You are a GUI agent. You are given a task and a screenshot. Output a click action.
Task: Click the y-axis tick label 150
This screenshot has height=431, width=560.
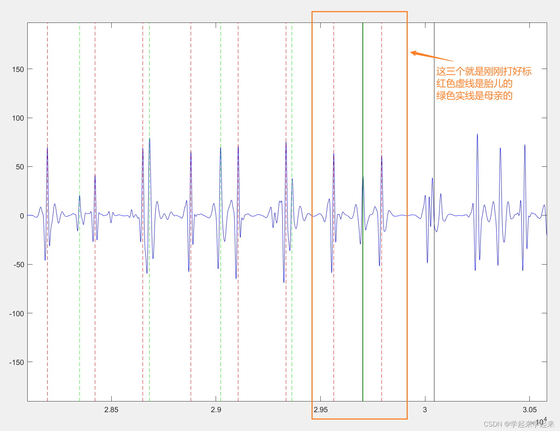click(x=18, y=69)
